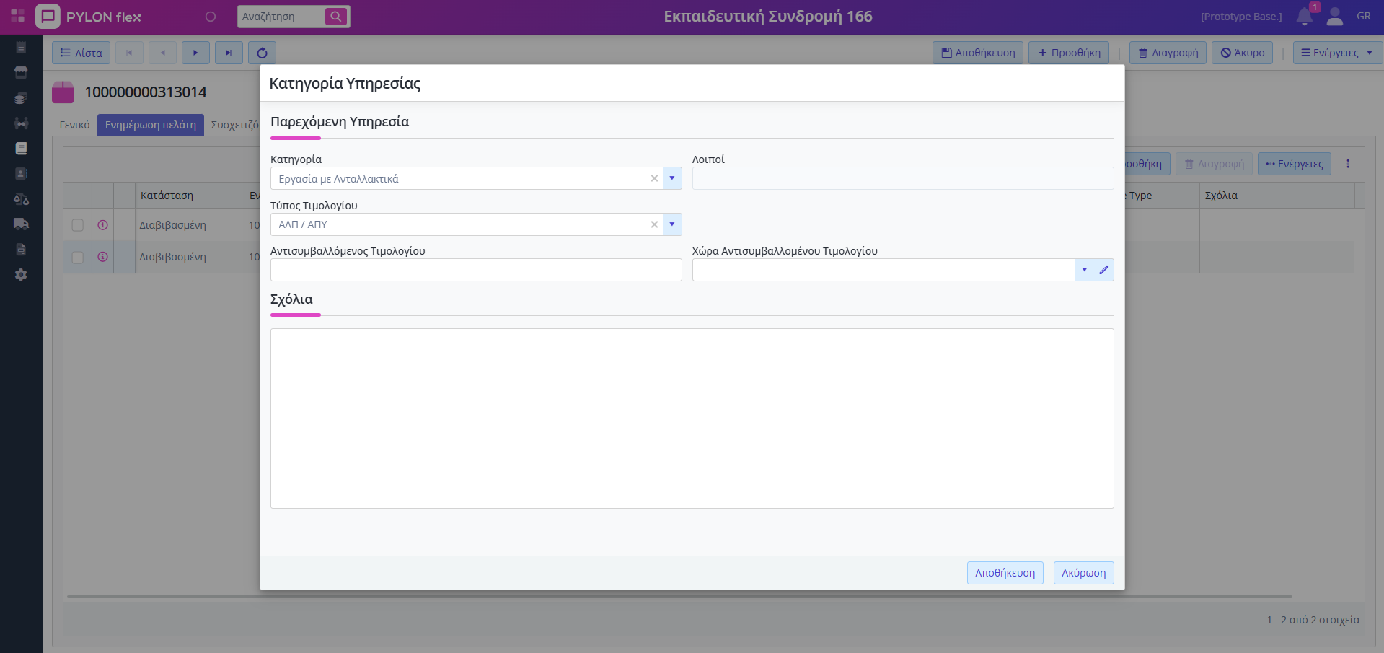Open the settings gear in the sidebar
Viewport: 1384px width, 653px height.
pyautogui.click(x=21, y=275)
